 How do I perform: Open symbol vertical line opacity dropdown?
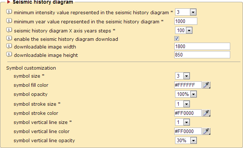point(186,140)
